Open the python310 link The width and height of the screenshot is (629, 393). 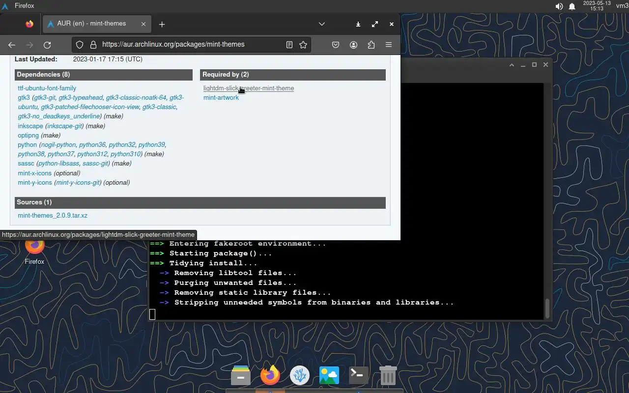[126, 154]
